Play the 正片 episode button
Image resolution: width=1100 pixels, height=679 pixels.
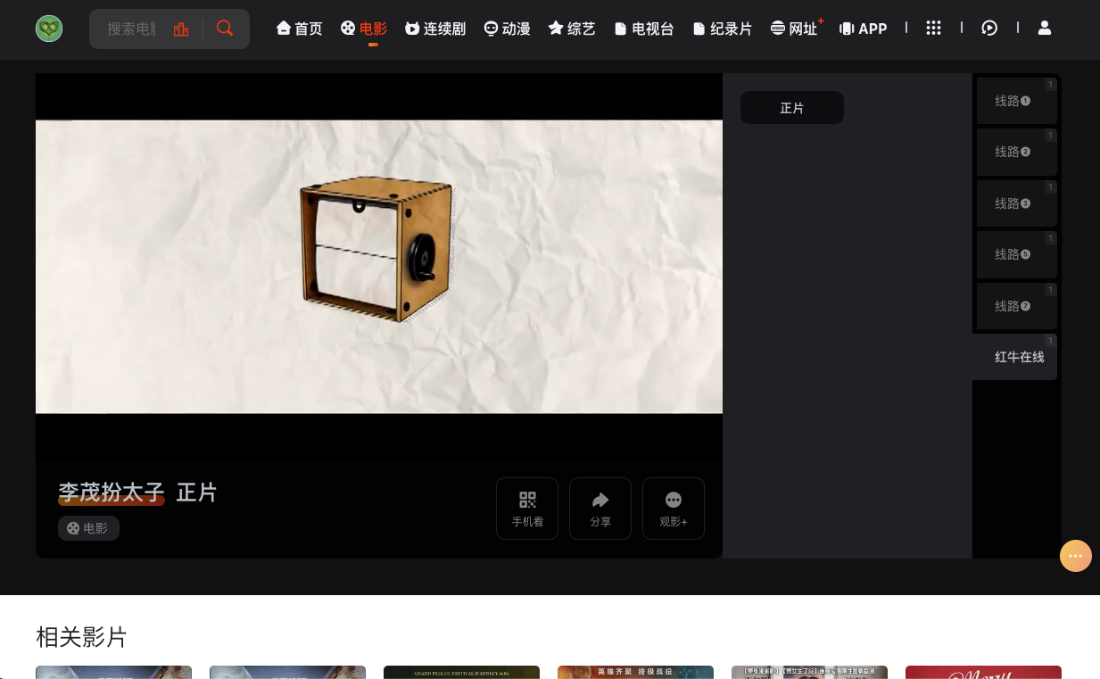(x=792, y=108)
